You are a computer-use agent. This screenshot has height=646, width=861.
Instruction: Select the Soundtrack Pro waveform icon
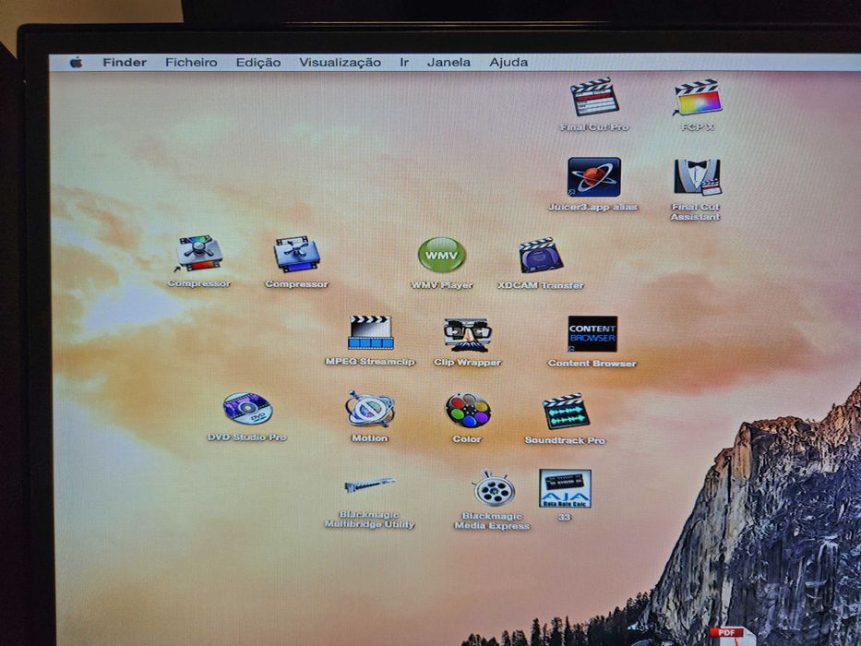[566, 412]
